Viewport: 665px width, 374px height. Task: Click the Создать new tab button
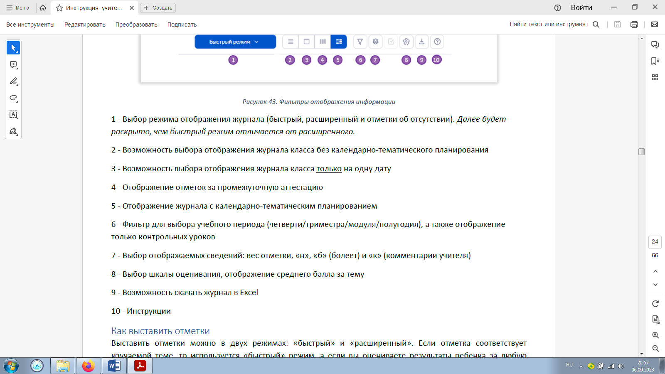[158, 8]
